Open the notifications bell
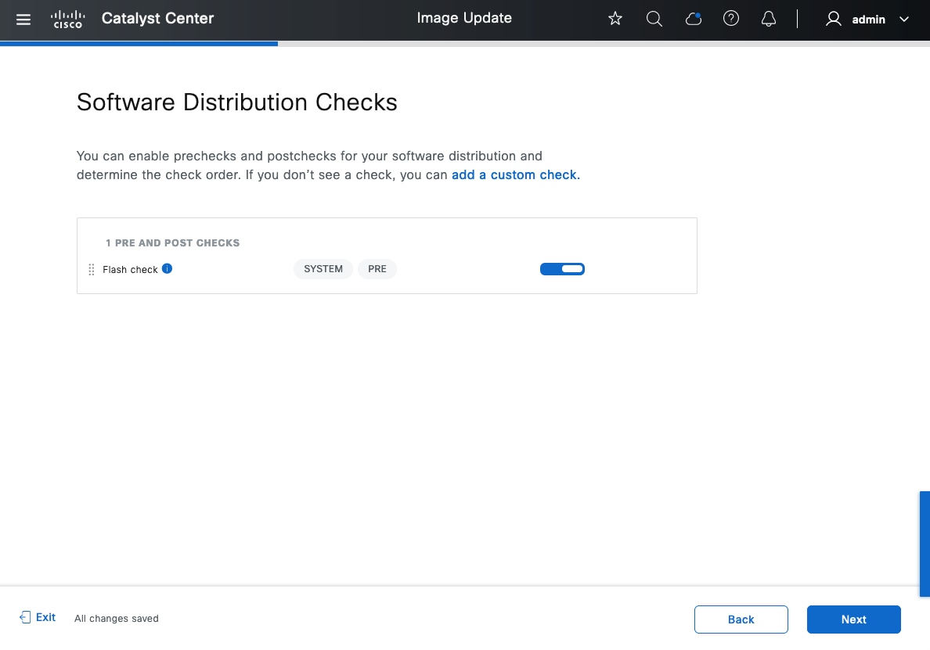 [x=769, y=20]
